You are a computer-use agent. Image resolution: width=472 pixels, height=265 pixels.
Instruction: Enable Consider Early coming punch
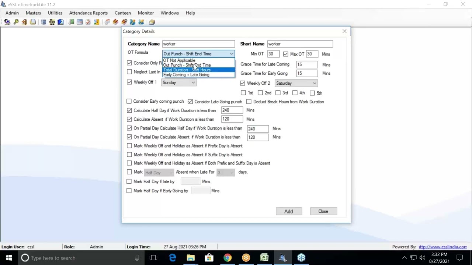[x=129, y=101]
